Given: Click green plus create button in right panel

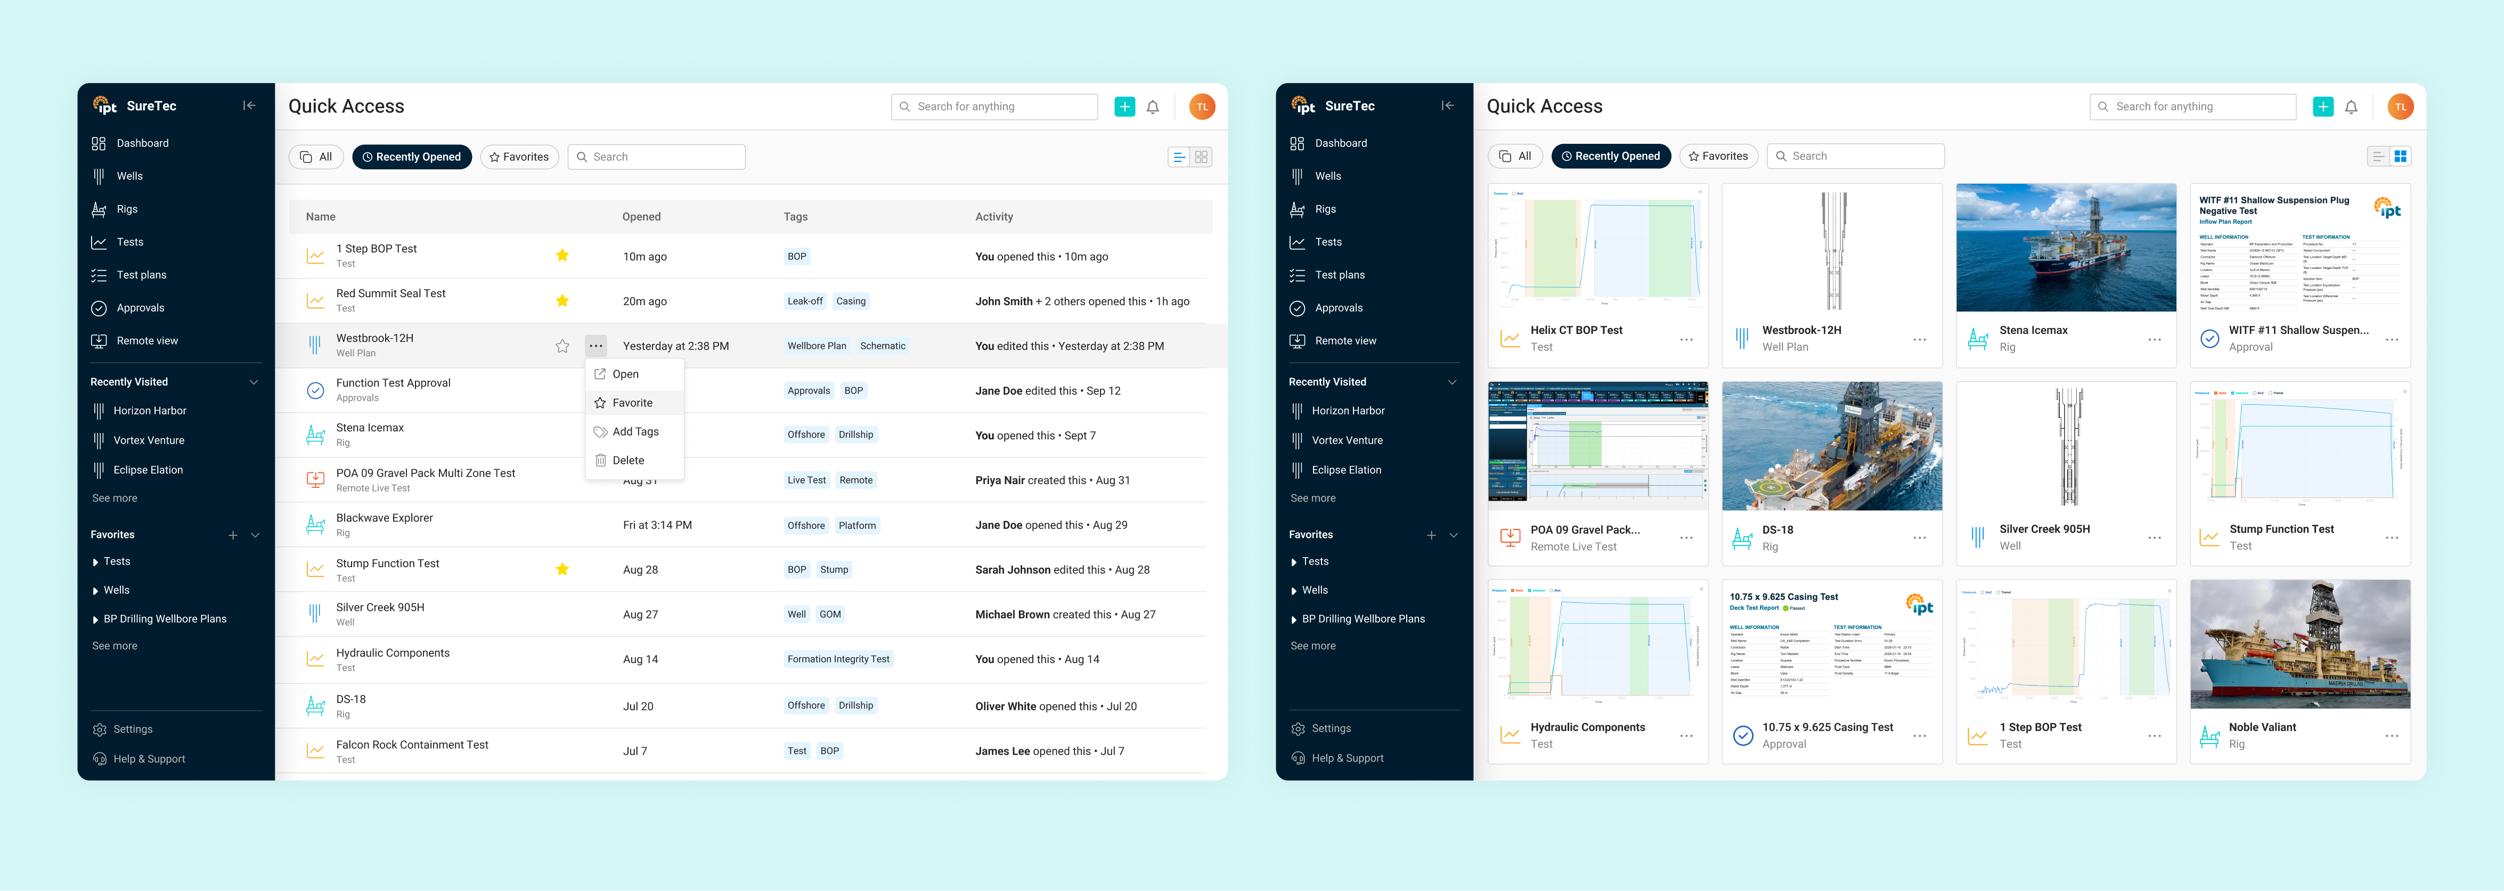Looking at the screenshot, I should tap(2322, 107).
